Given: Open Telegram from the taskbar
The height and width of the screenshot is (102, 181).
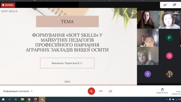Looking at the screenshot, I should (x=42, y=99).
